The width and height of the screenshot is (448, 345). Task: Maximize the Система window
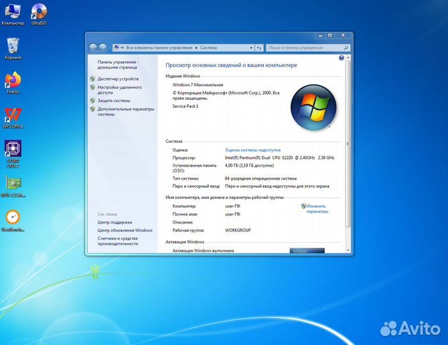[x=330, y=35]
